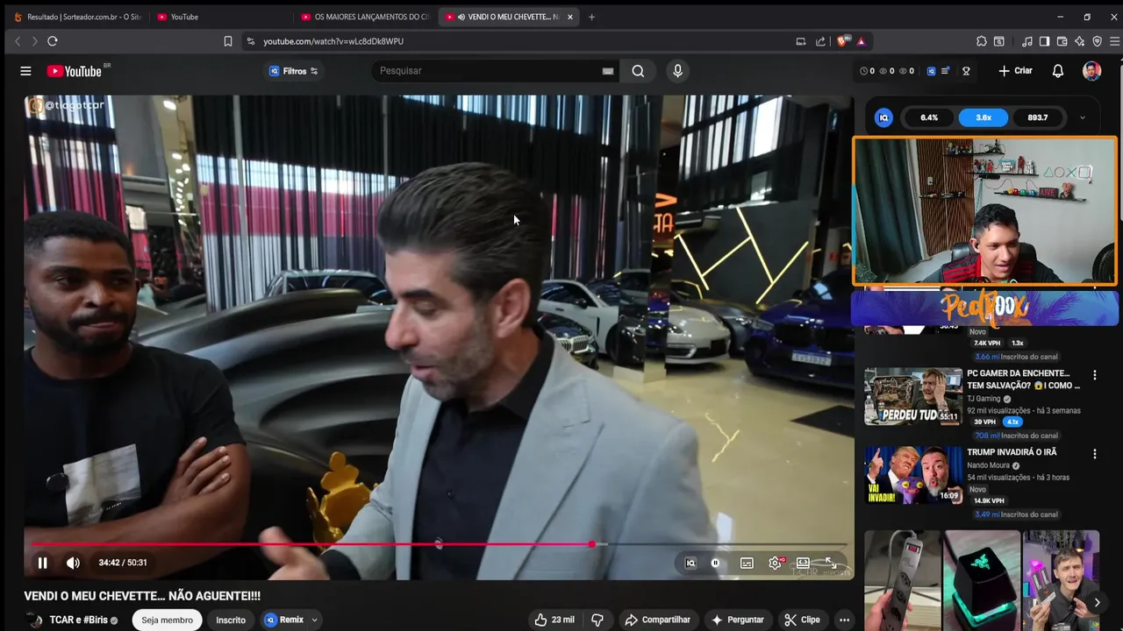Click the vidIQ panel IQ logo
The width and height of the screenshot is (1123, 631).
click(x=883, y=117)
